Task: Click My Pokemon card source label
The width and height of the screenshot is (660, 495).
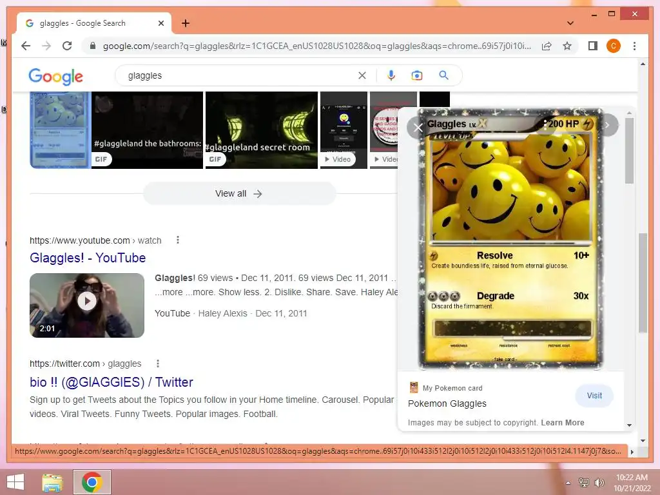Action: (x=452, y=388)
